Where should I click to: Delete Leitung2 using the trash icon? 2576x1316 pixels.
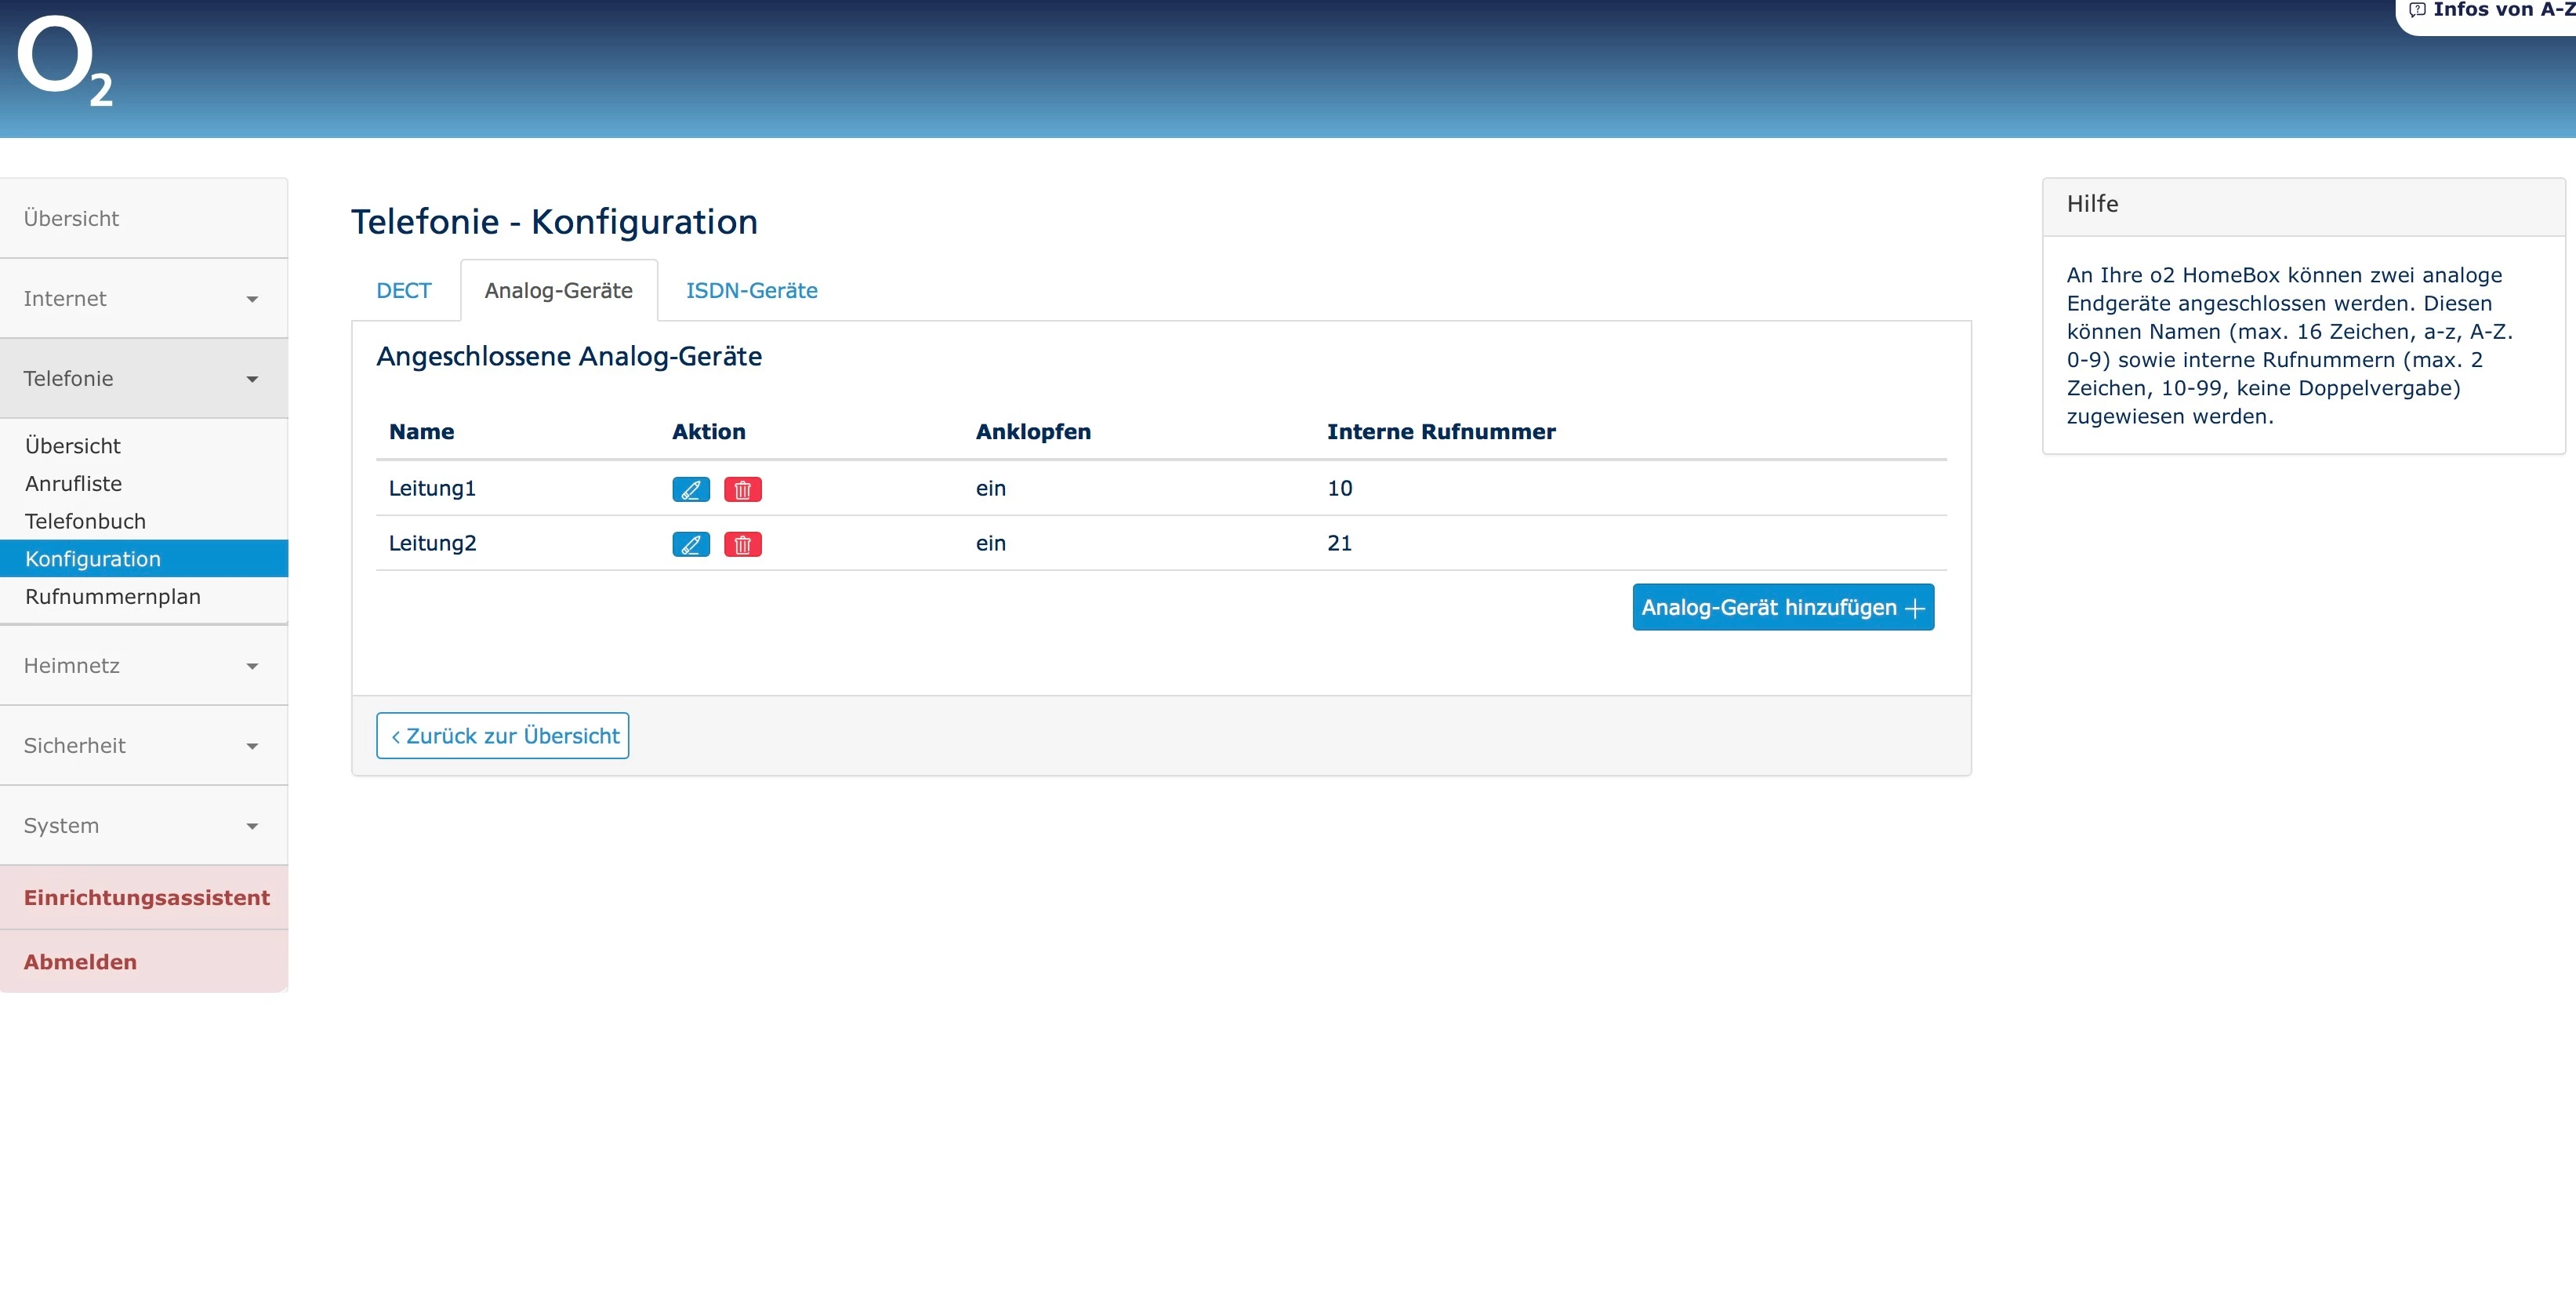(x=742, y=544)
